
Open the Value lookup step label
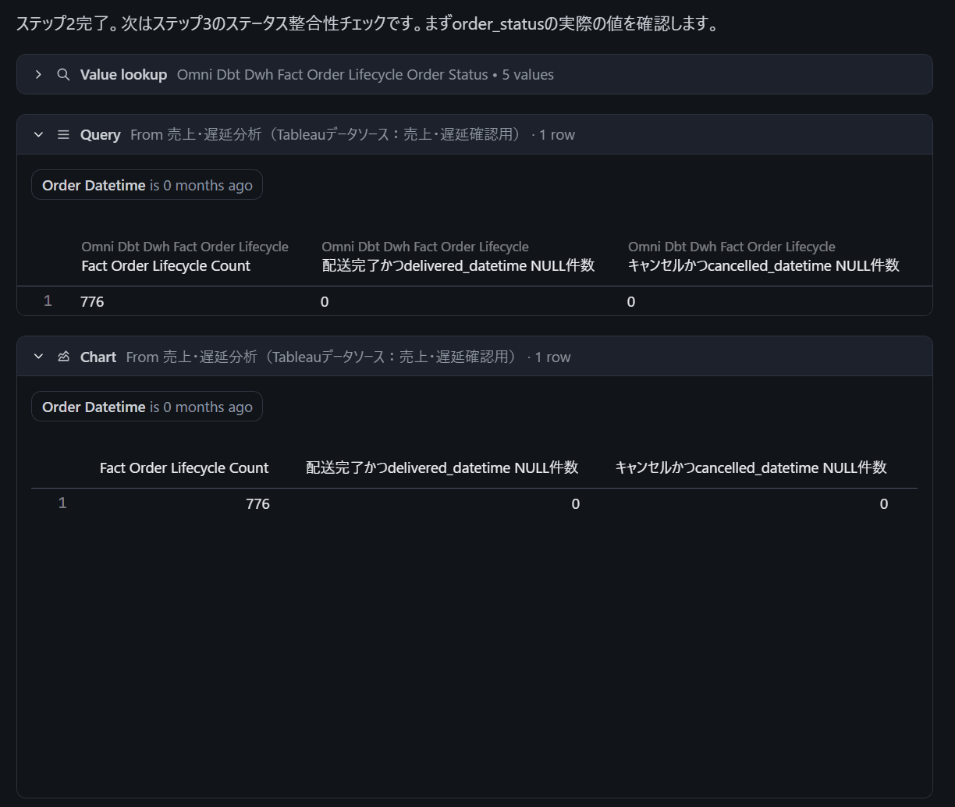[x=123, y=75]
